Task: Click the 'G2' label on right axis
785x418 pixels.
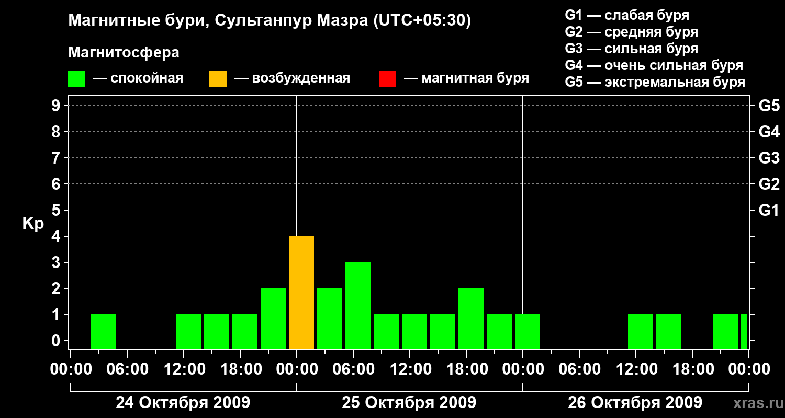Action: coord(769,184)
